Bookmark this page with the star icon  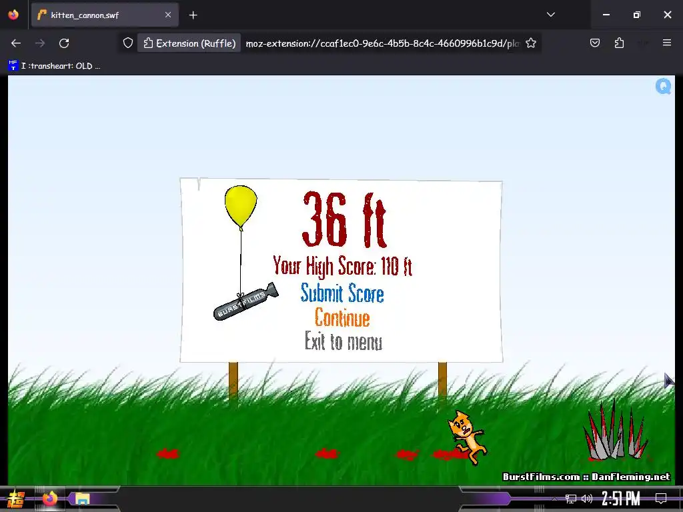(530, 43)
